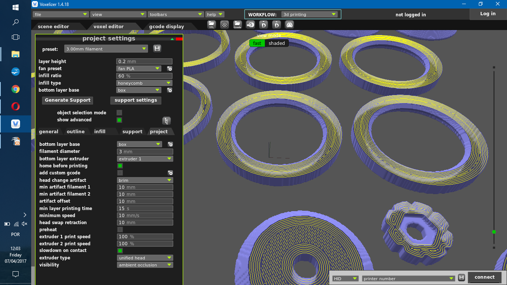Image resolution: width=507 pixels, height=285 pixels.
Task: Open the head change artifact brim dropdown
Action: [x=145, y=180]
